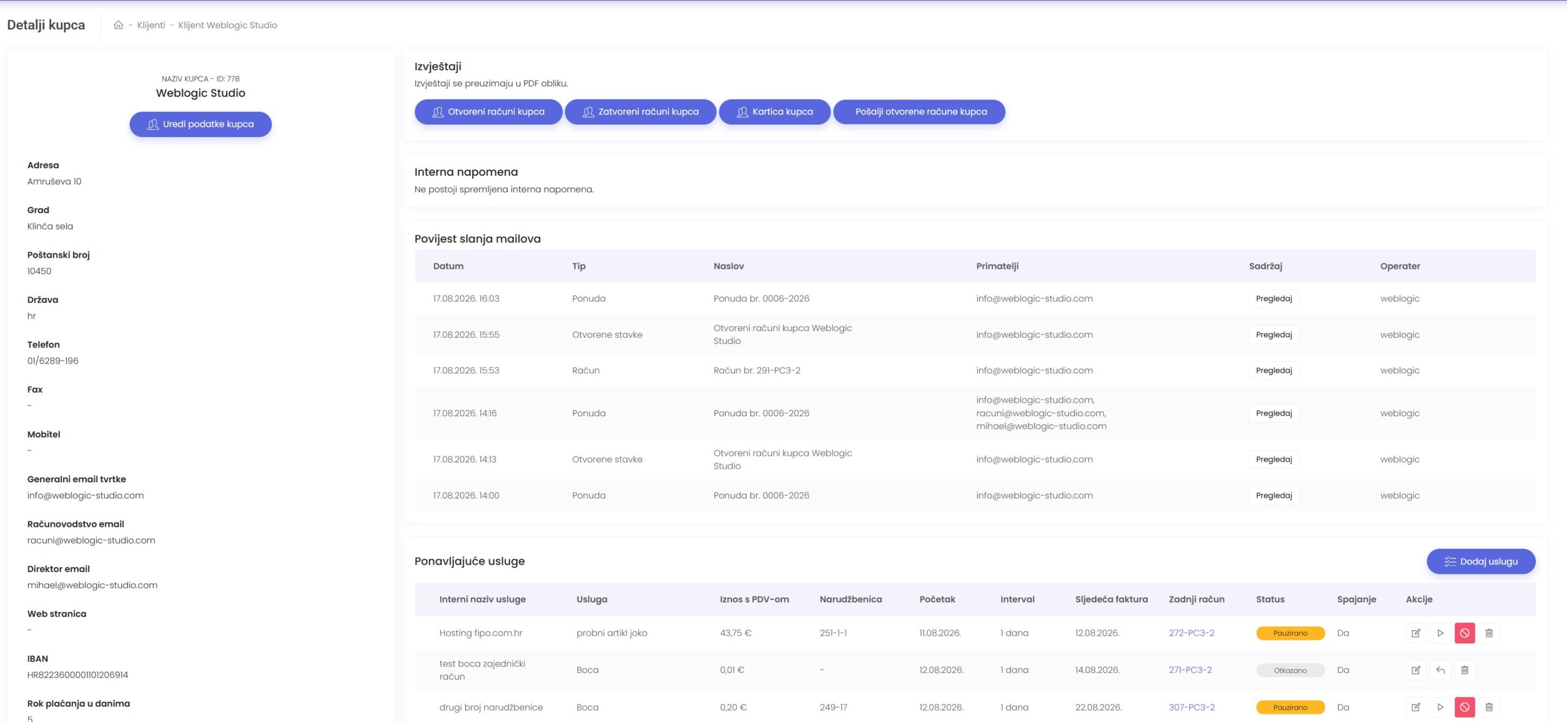
Task: Click the Operater column header
Action: tap(1400, 266)
